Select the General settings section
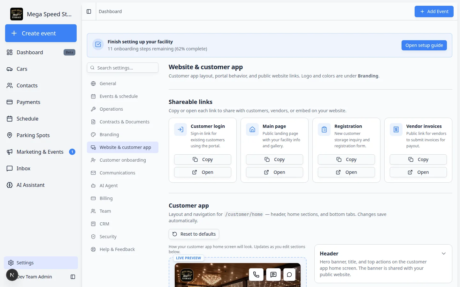 point(123,84)
